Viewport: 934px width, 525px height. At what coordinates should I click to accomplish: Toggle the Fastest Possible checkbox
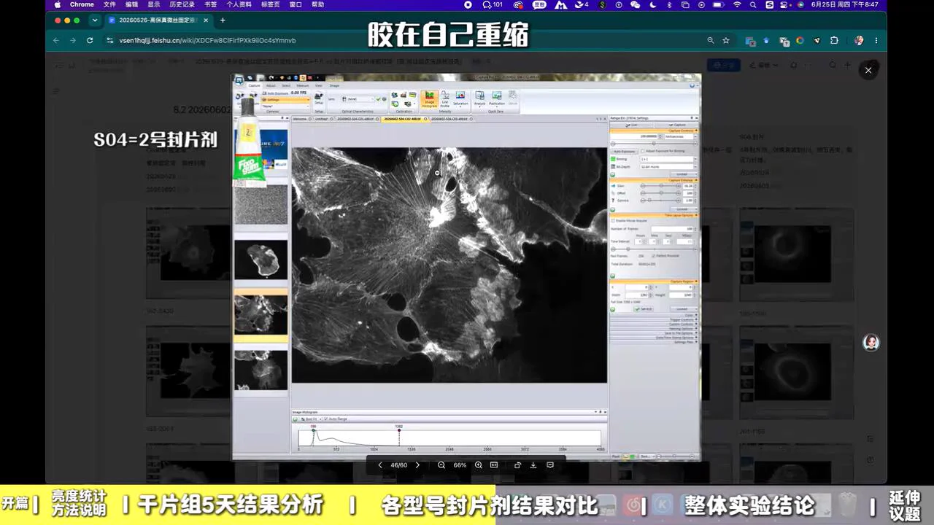[x=654, y=255]
